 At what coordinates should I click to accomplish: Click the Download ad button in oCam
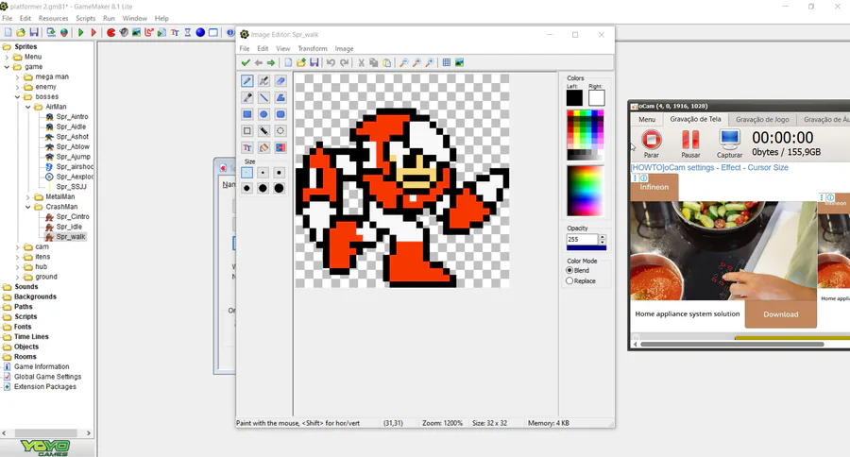tap(781, 314)
